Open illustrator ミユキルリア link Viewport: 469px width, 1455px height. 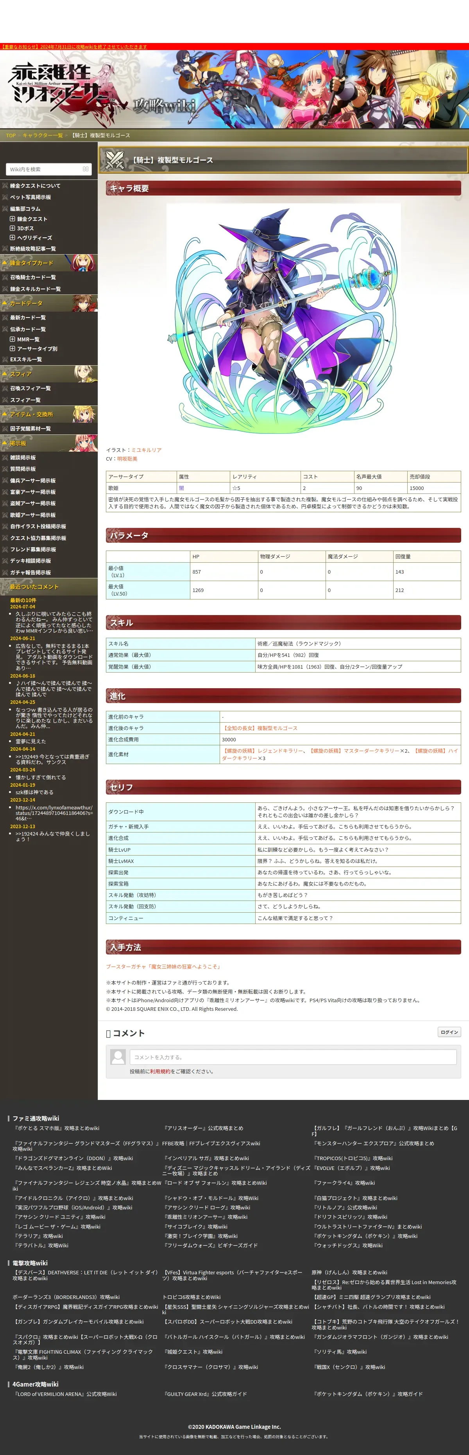pos(146,450)
